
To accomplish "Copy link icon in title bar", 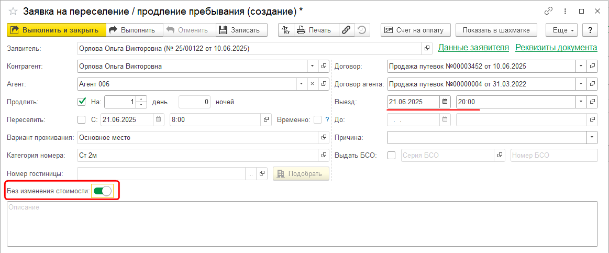I will (x=548, y=10).
